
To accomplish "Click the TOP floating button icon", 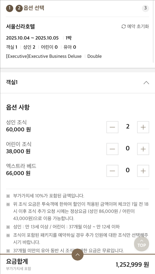I will click(x=141, y=244).
